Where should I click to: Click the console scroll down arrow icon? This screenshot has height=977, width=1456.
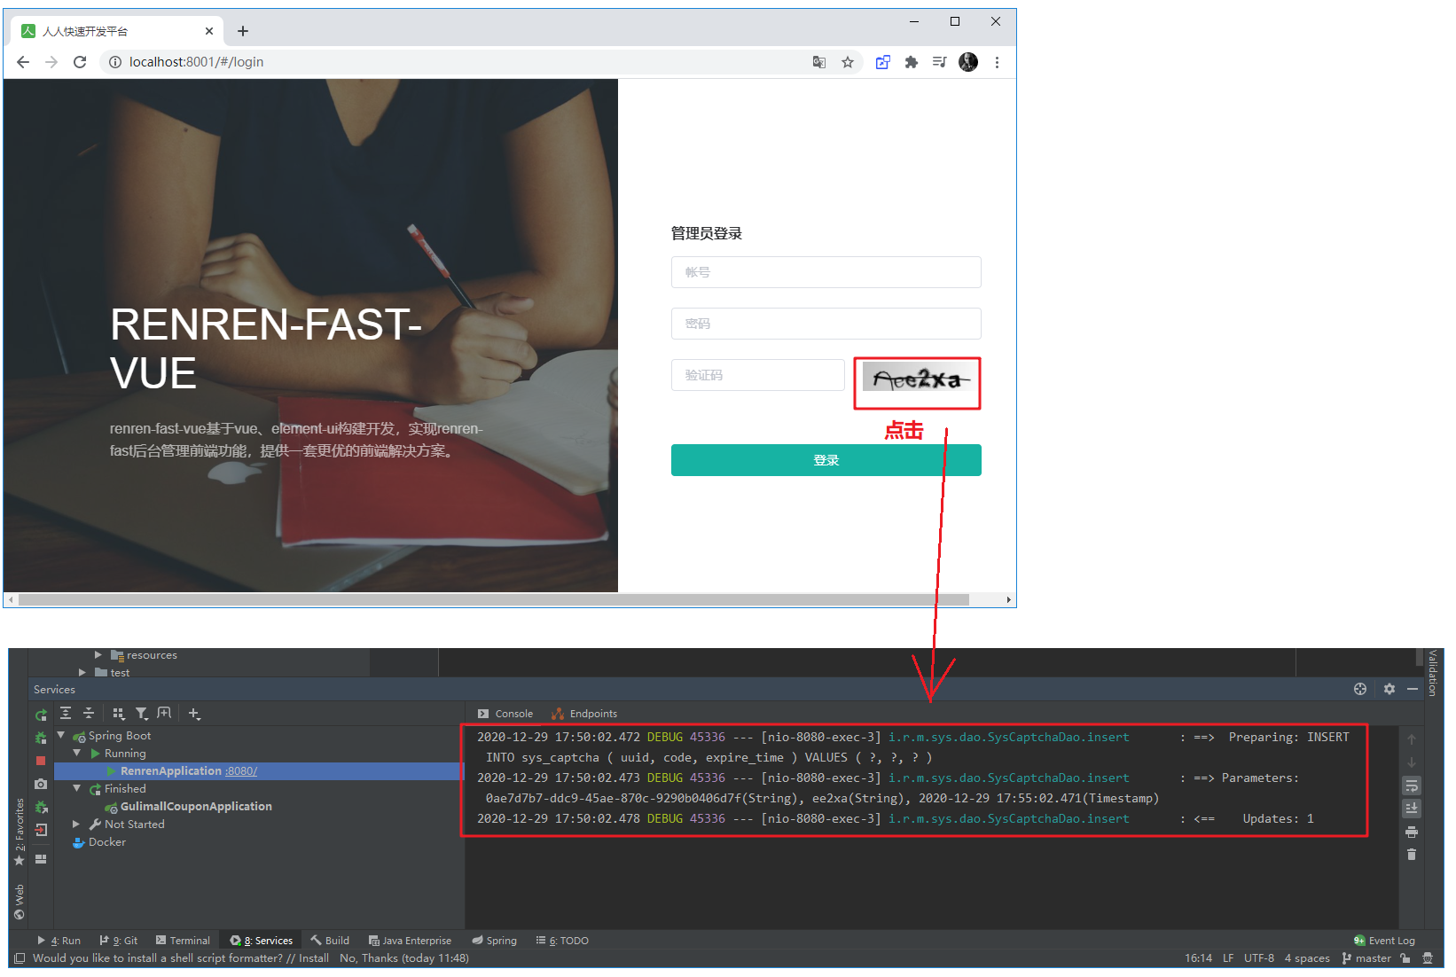point(1412,762)
